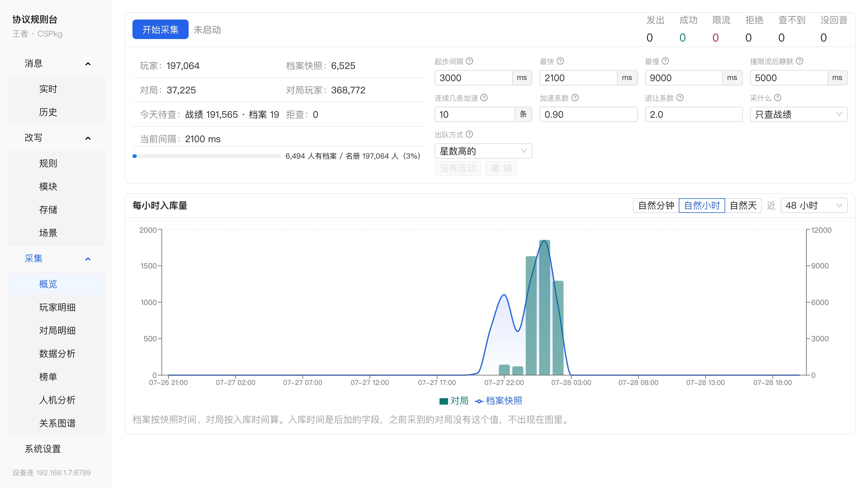Viewport: 868px width, 488px height.
Task: Click help icon beside 最慢
Action: (665, 61)
